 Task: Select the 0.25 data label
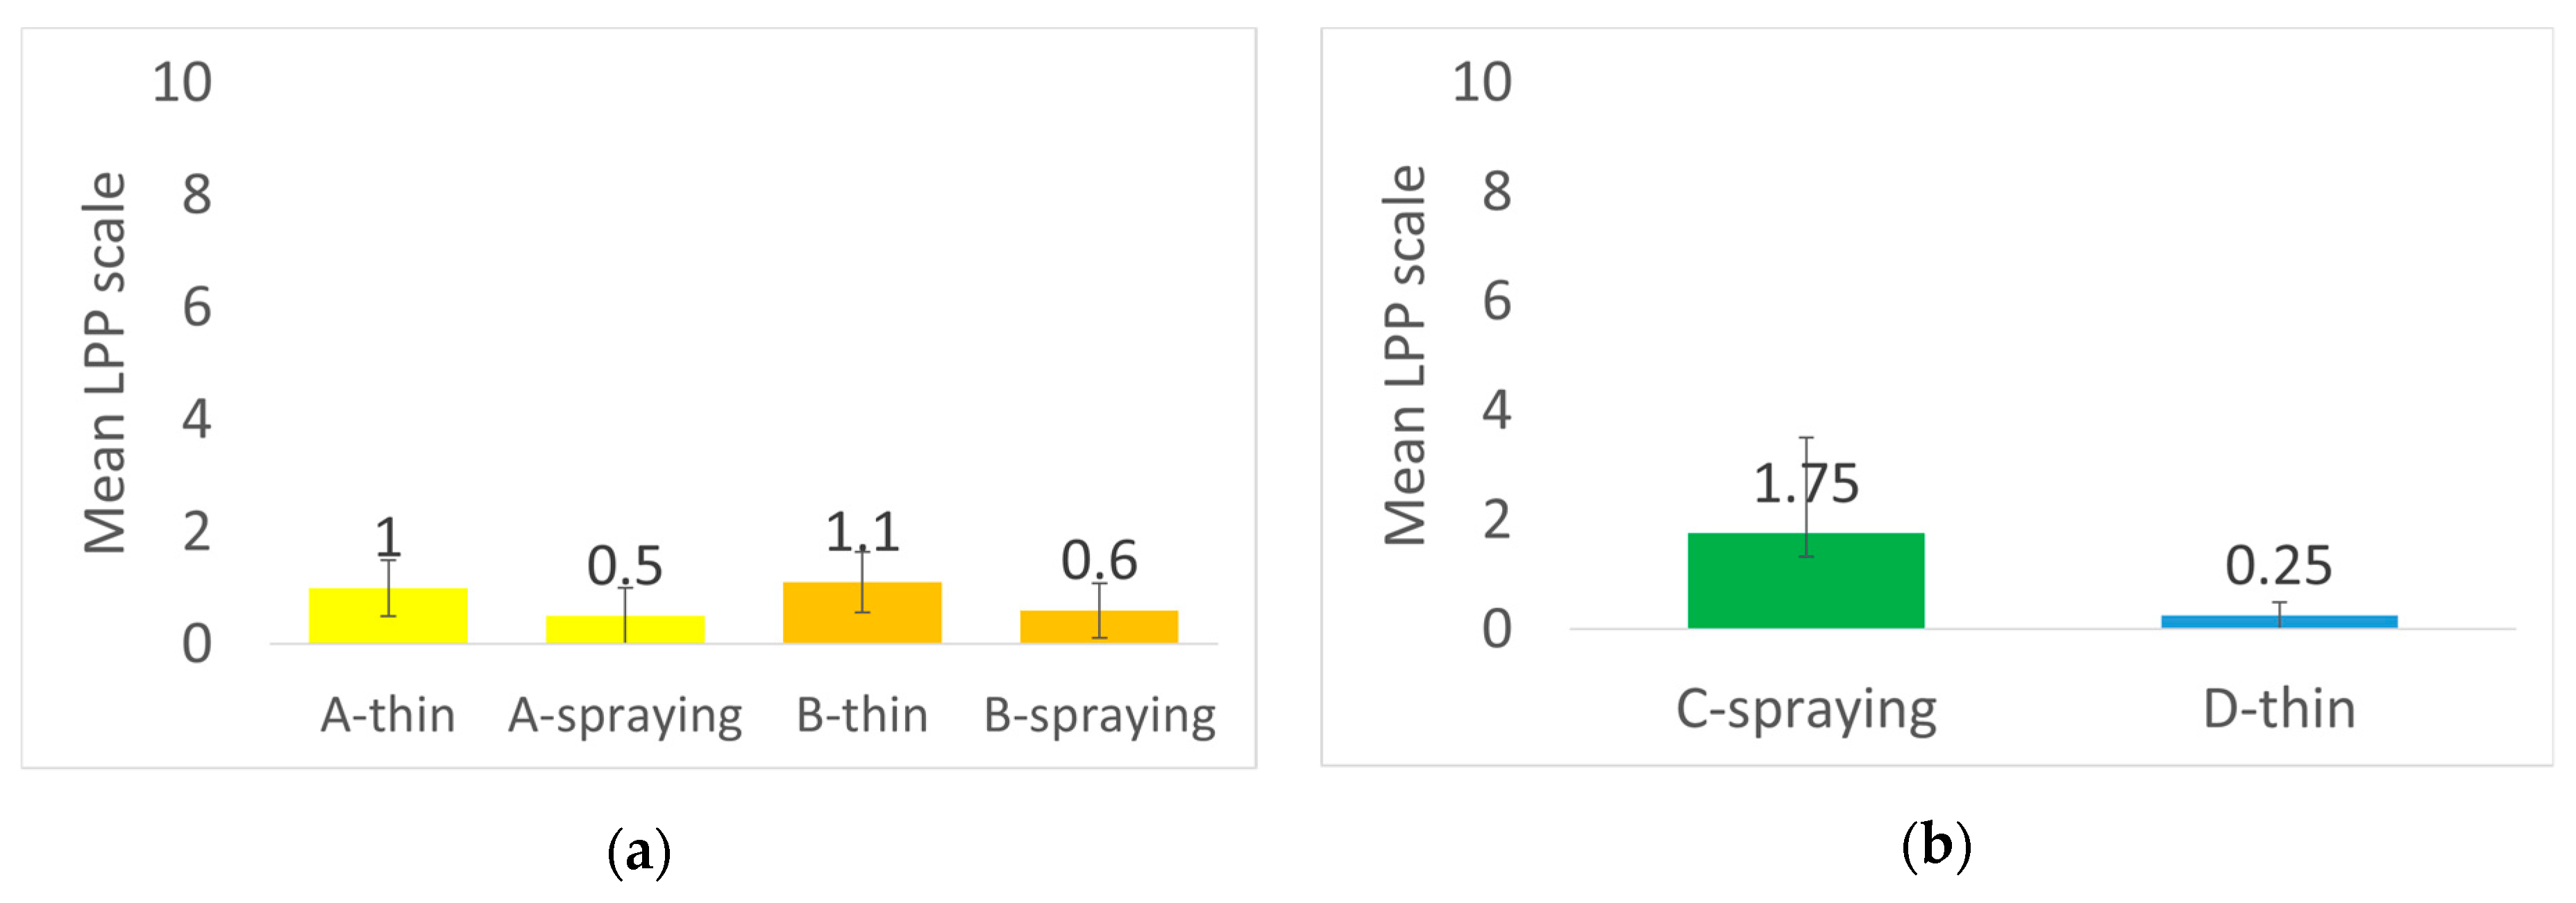click(x=2279, y=566)
